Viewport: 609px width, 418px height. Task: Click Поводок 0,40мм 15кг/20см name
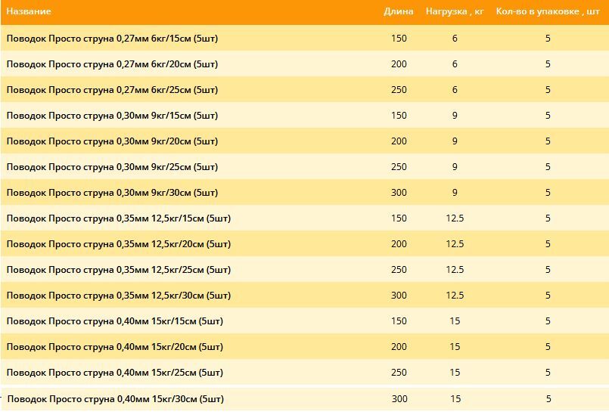tap(115, 346)
